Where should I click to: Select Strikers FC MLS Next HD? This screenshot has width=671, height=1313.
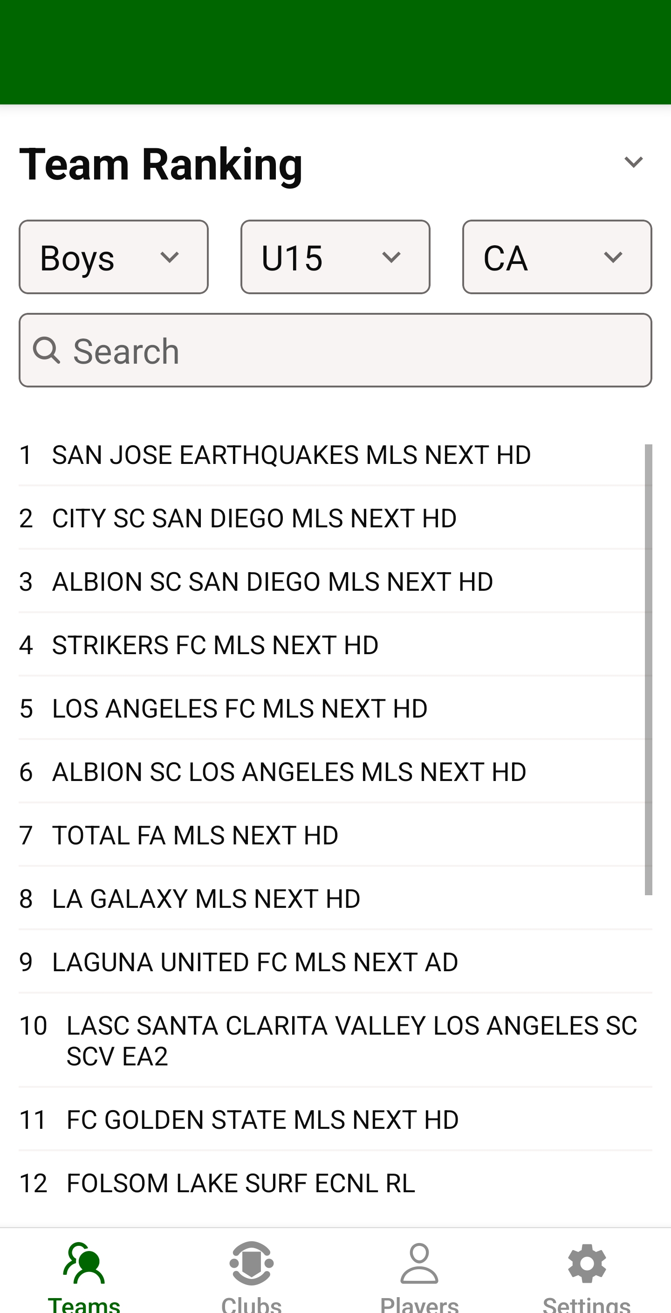click(215, 645)
